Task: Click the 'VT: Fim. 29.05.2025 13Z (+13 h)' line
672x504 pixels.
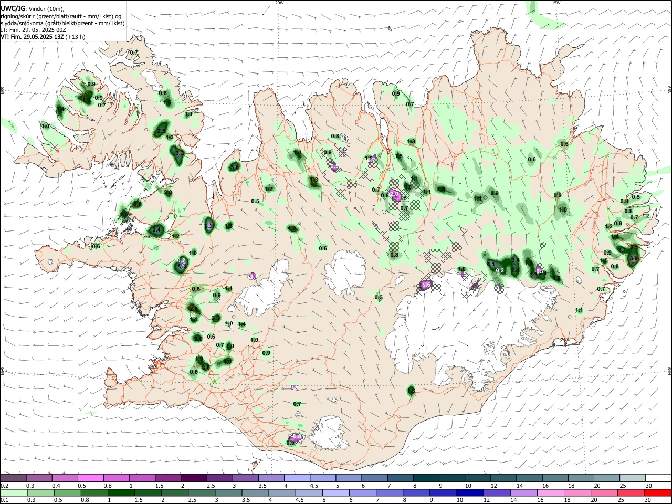Action: (x=43, y=37)
